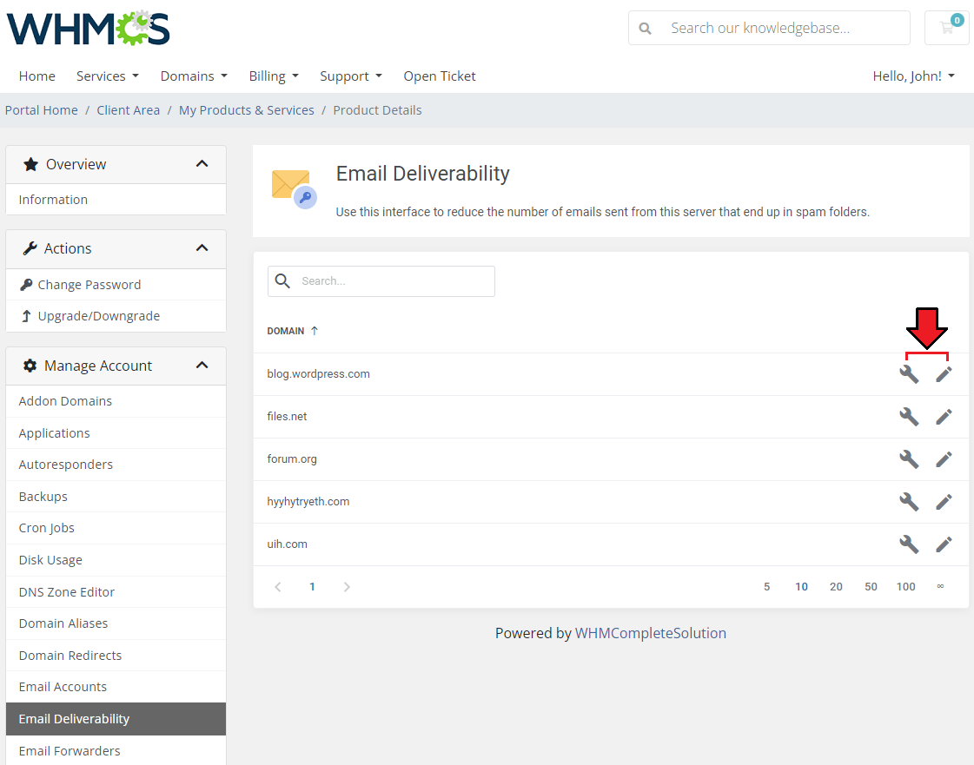974x765 pixels.
Task: Show unlimited entries with infinity option
Action: [940, 586]
